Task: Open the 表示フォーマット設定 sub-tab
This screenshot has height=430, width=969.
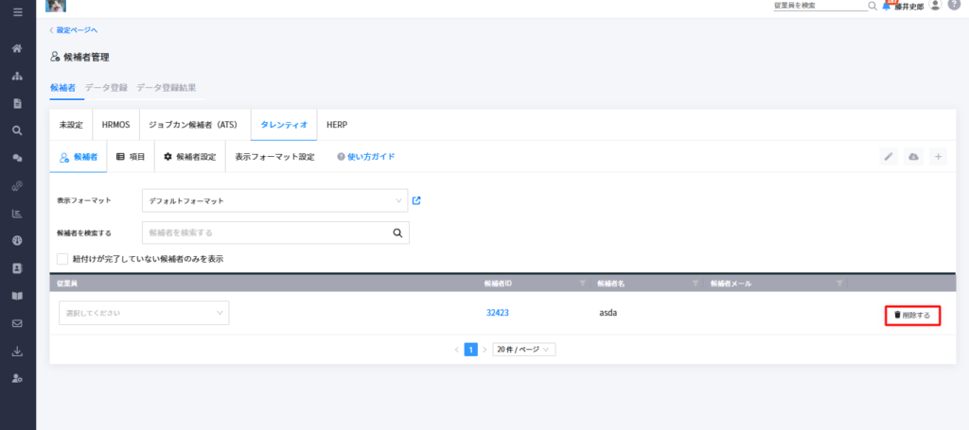Action: (275, 157)
